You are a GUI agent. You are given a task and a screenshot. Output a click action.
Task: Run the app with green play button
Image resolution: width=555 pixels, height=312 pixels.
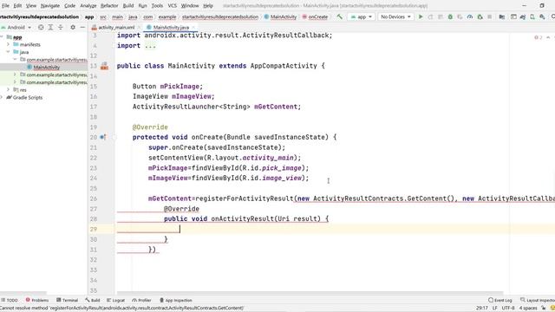[x=421, y=16]
